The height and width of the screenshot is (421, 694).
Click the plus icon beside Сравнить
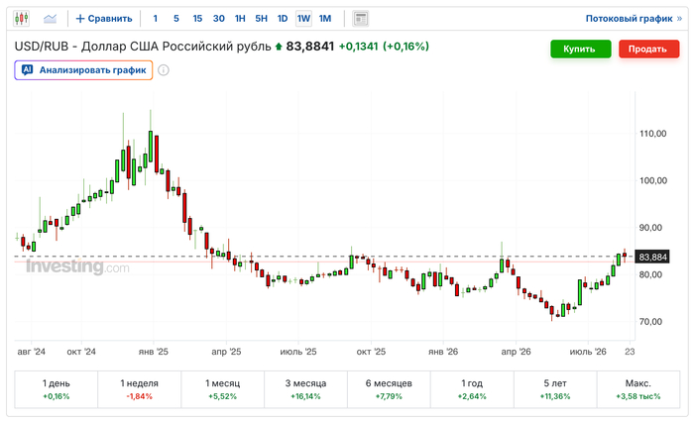[80, 19]
